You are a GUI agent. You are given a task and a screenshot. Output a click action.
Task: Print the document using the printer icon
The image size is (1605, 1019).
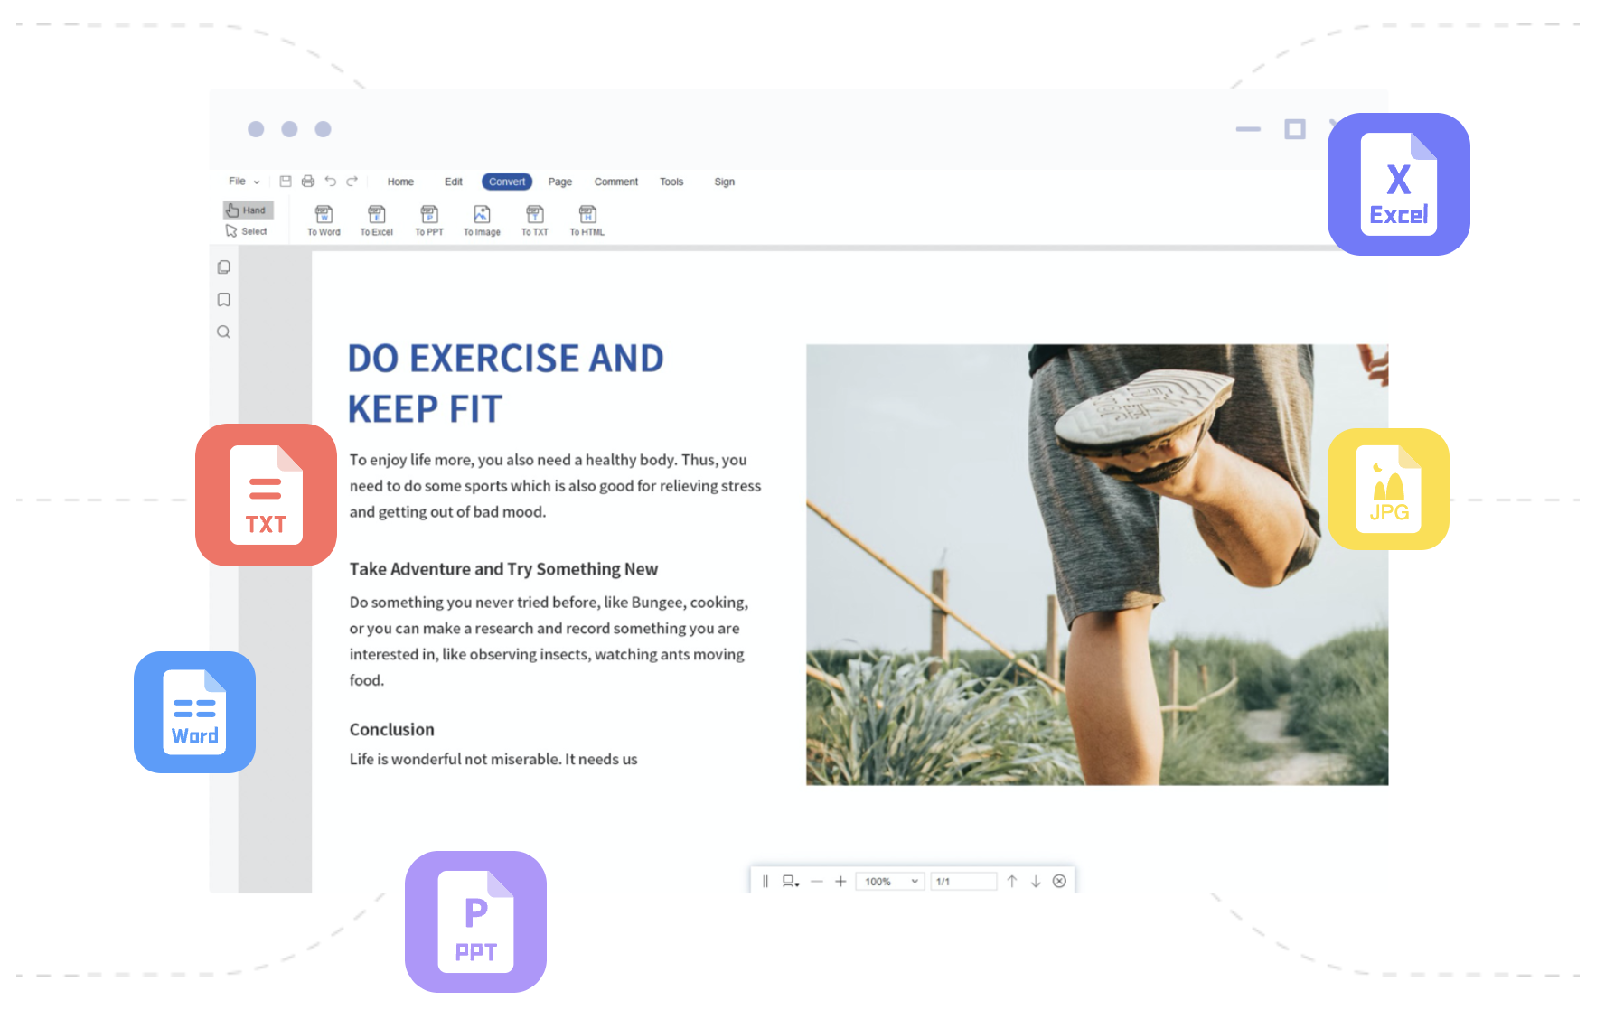(308, 182)
